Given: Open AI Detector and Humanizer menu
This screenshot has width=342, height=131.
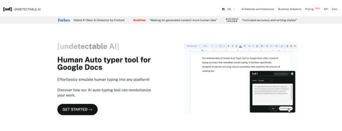Looking at the screenshot, I should (258, 9).
